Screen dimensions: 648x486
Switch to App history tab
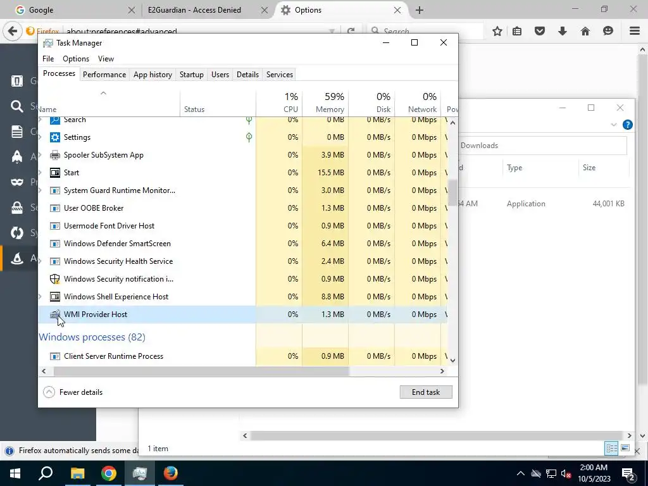[153, 75]
